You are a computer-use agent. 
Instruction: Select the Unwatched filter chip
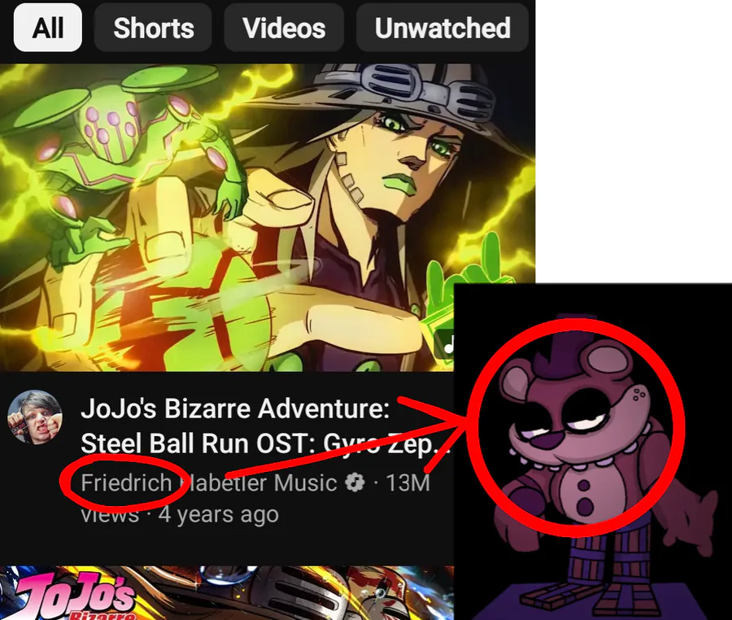(442, 28)
